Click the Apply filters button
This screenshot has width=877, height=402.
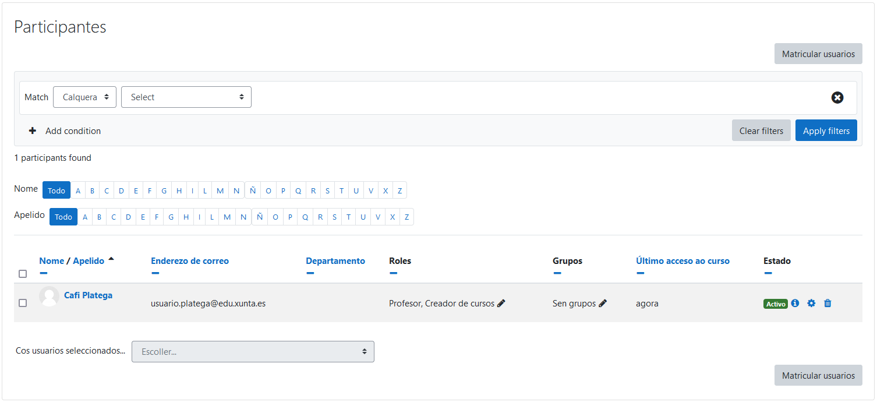point(826,131)
